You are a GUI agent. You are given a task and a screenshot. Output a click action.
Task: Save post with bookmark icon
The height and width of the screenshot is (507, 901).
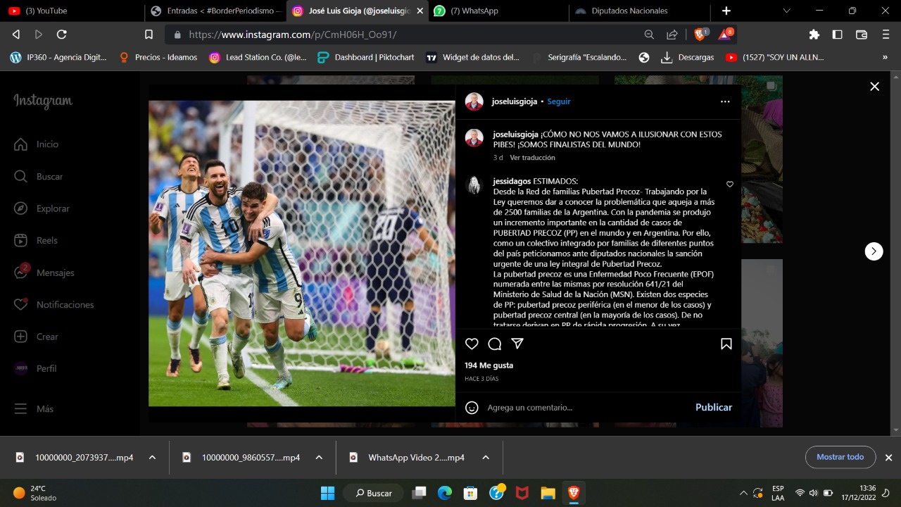(x=726, y=344)
